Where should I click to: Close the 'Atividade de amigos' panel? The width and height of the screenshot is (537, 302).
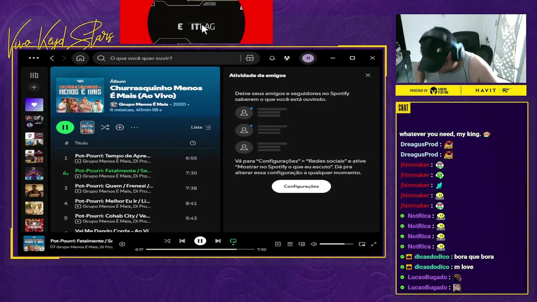point(368,75)
